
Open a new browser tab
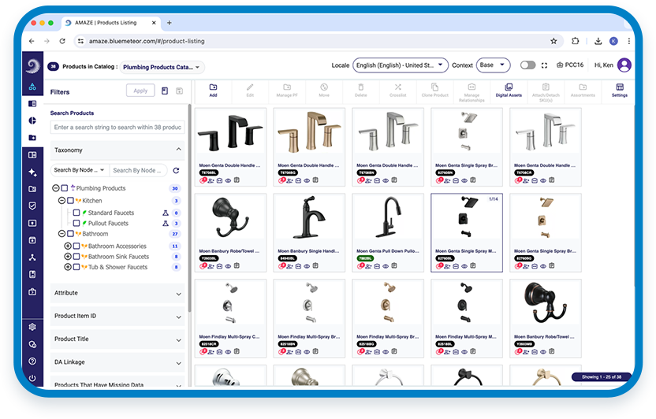tap(169, 23)
